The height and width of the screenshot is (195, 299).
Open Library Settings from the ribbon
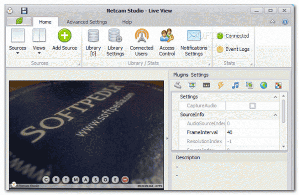click(115, 35)
